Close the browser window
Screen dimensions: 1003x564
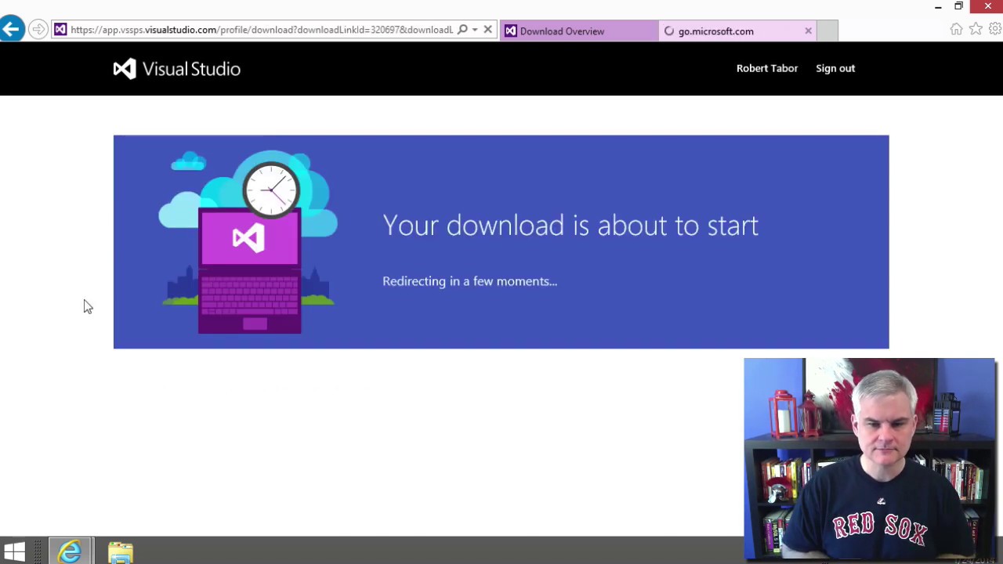(x=987, y=6)
